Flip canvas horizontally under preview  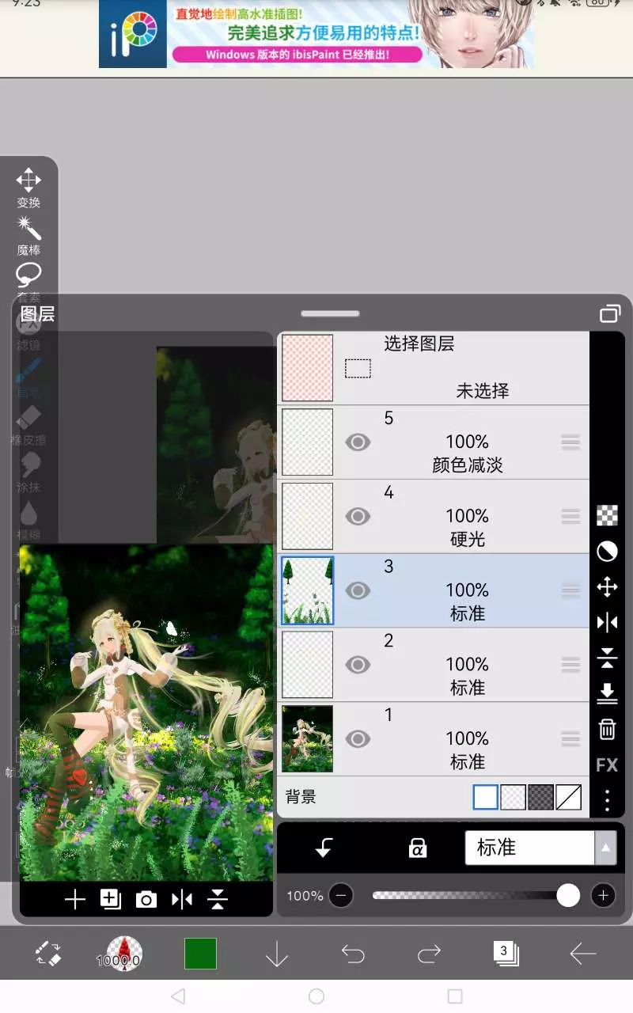pos(182,899)
